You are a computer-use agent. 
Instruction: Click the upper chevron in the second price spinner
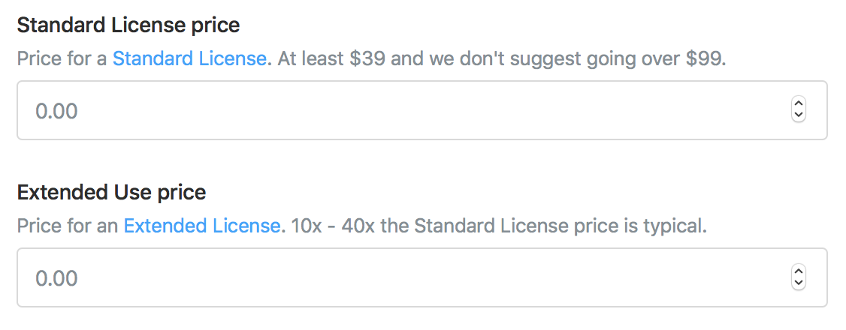click(799, 272)
